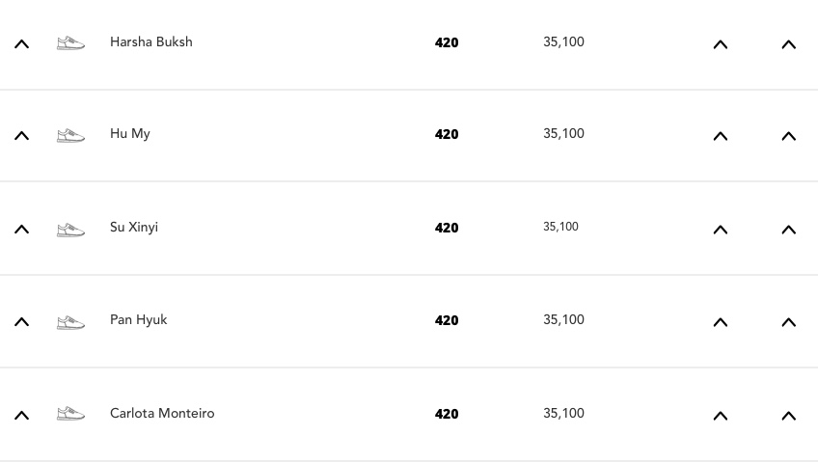The width and height of the screenshot is (818, 463).
Task: Click the shoe icon beside Pan Hyuk
Action: (70, 321)
